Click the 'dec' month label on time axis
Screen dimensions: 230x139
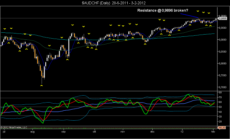point(152,132)
